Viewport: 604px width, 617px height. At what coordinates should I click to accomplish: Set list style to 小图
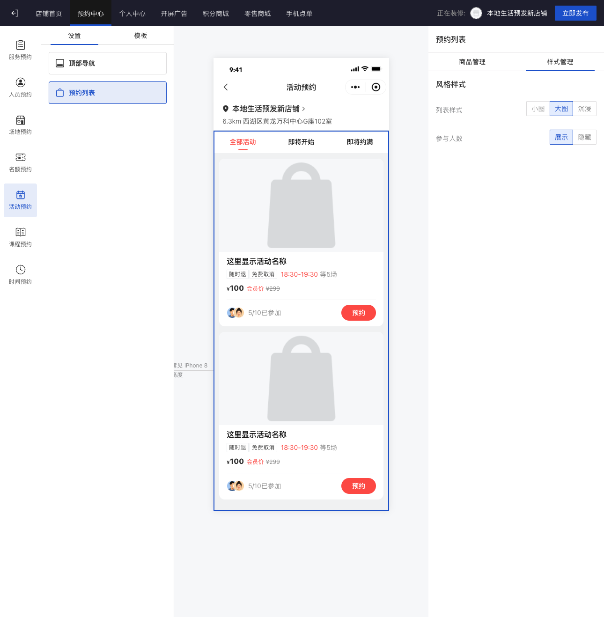click(x=538, y=109)
